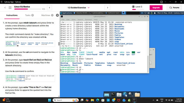Expand the 1.2 Guided Exercise dropdown
Image resolution: width=184 pixels, height=103 pixels.
(89, 8)
